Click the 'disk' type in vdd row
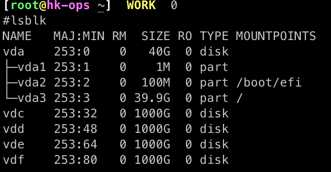Viewport: 331px width, 172px height. [x=214, y=129]
